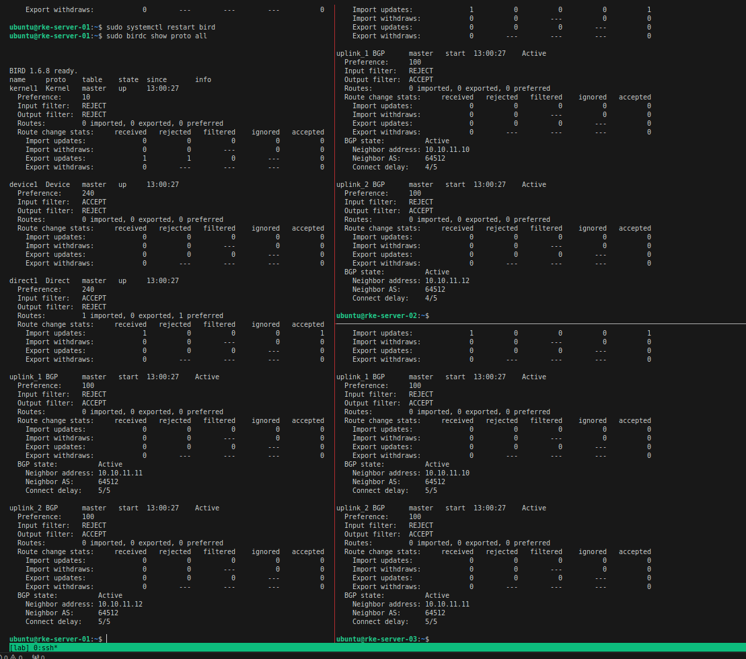Click the horizontal divider between right panes
Viewport: 746px width, 659px height.
pos(538,324)
